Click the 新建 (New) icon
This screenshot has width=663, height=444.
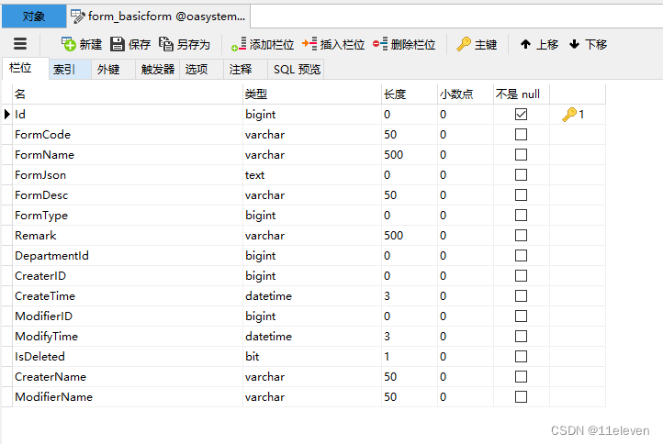coord(69,44)
